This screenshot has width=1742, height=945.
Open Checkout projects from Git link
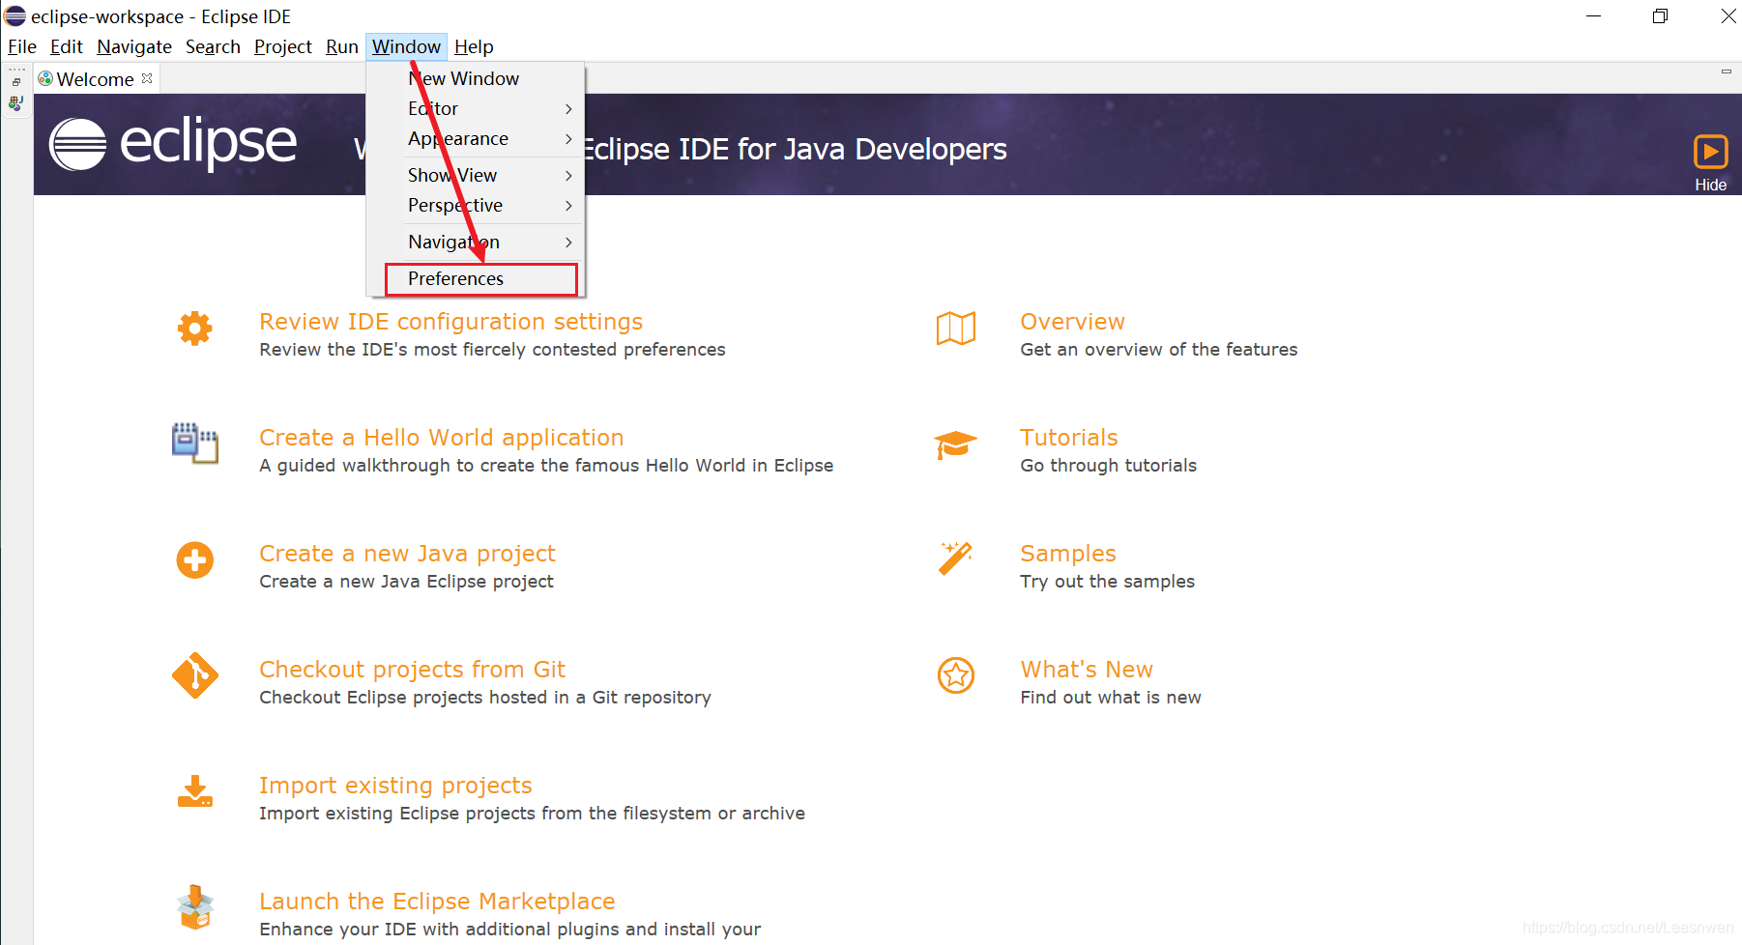pyautogui.click(x=412, y=670)
